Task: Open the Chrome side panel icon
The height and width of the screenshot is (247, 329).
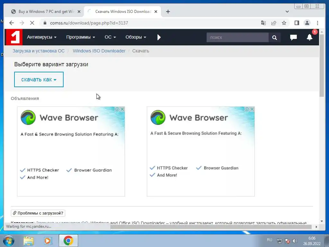Action: pos(297,23)
